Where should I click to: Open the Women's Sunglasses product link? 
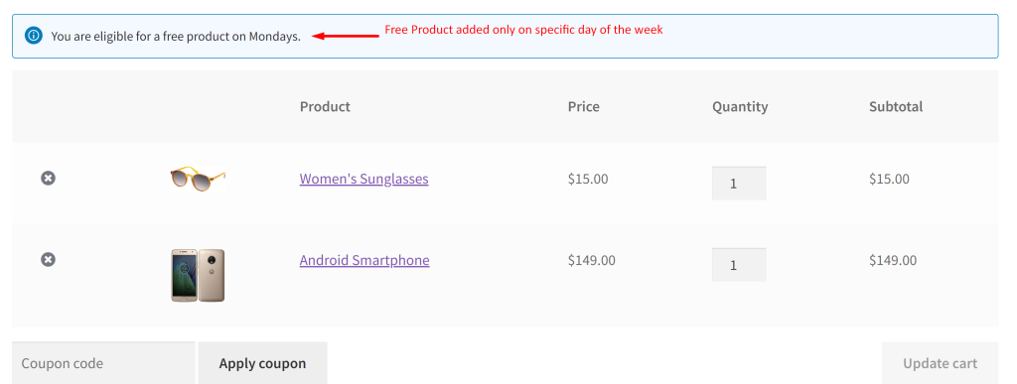coord(363,179)
